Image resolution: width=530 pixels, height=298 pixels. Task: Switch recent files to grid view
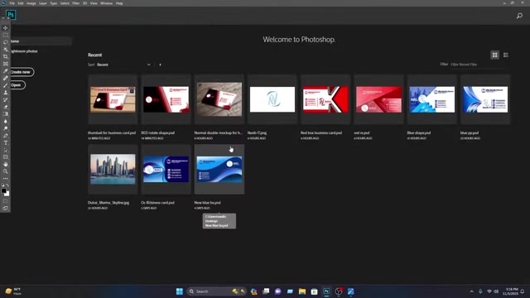[495, 55]
